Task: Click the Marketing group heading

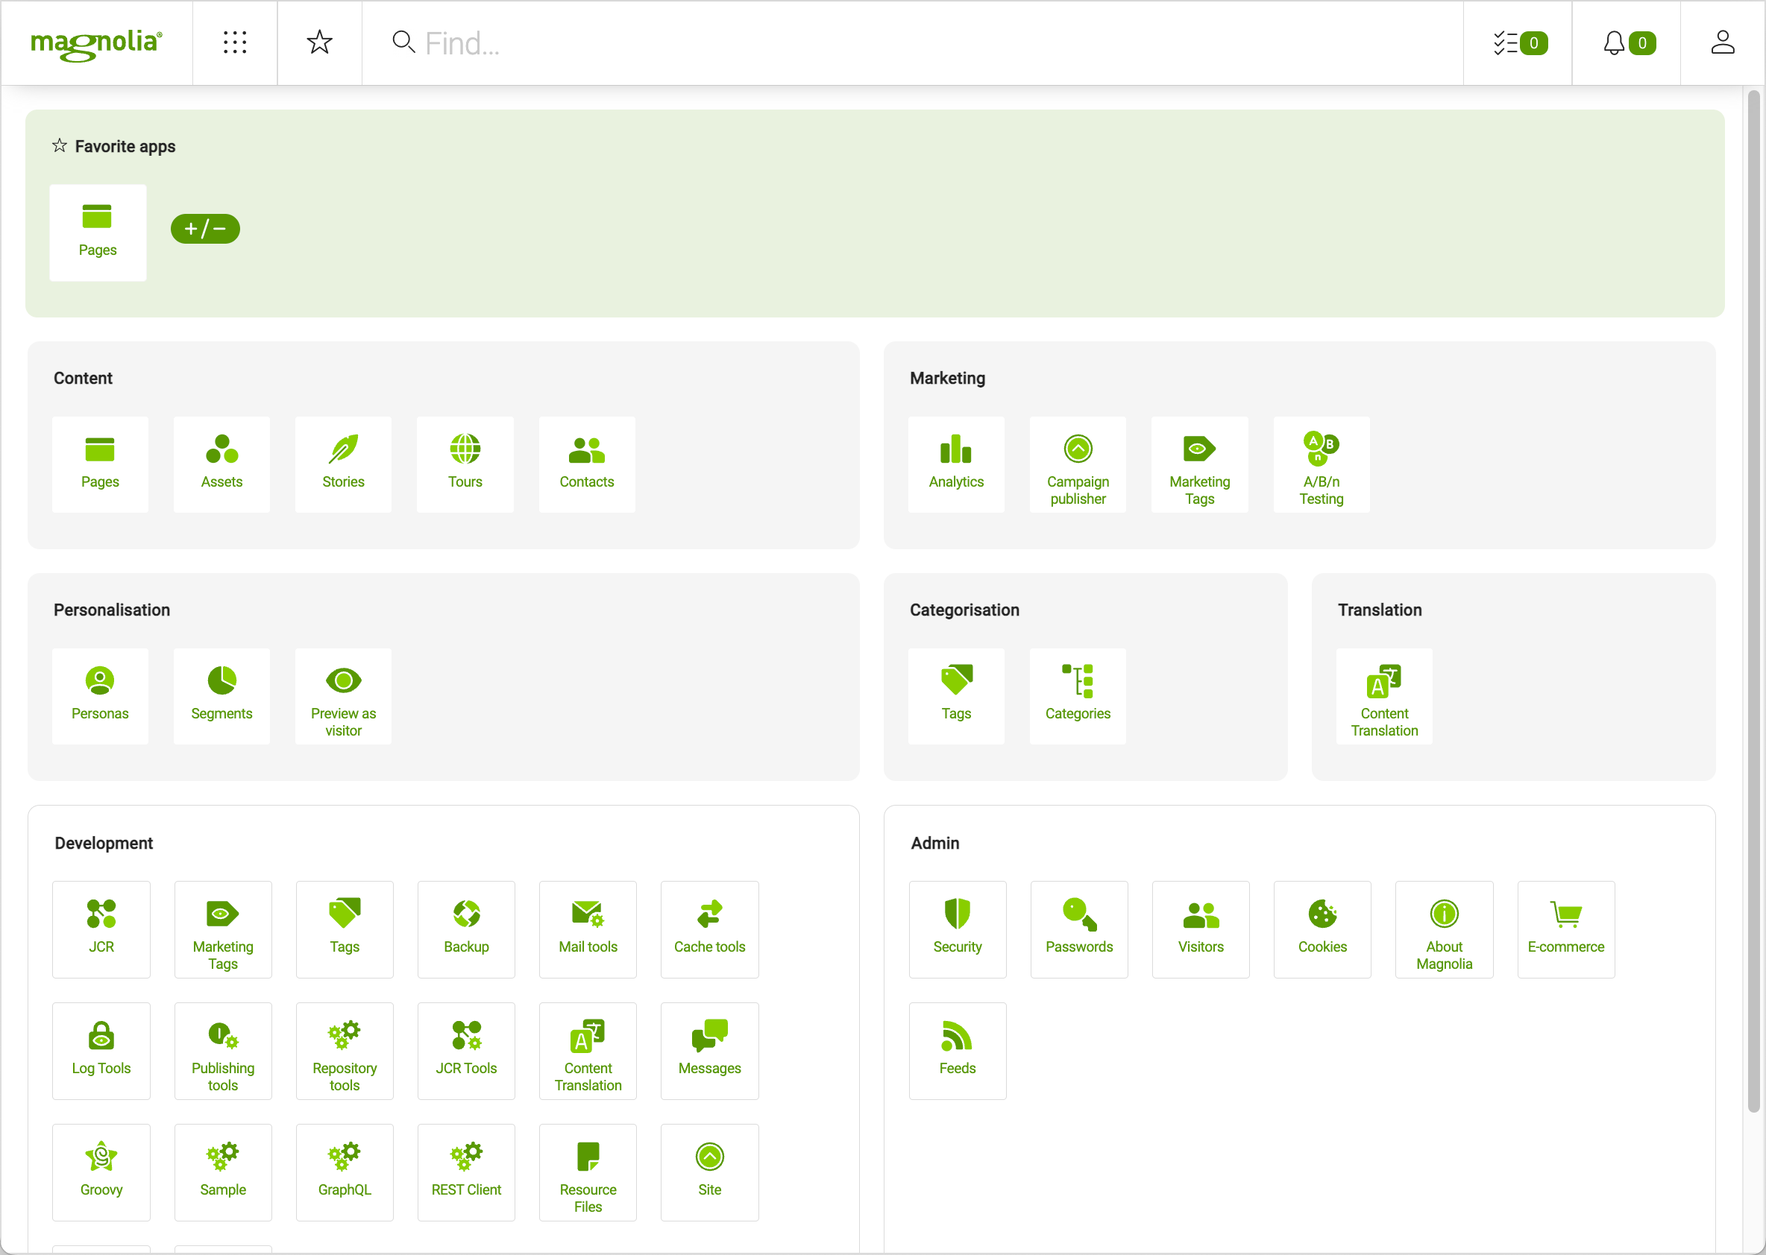Action: 947,378
